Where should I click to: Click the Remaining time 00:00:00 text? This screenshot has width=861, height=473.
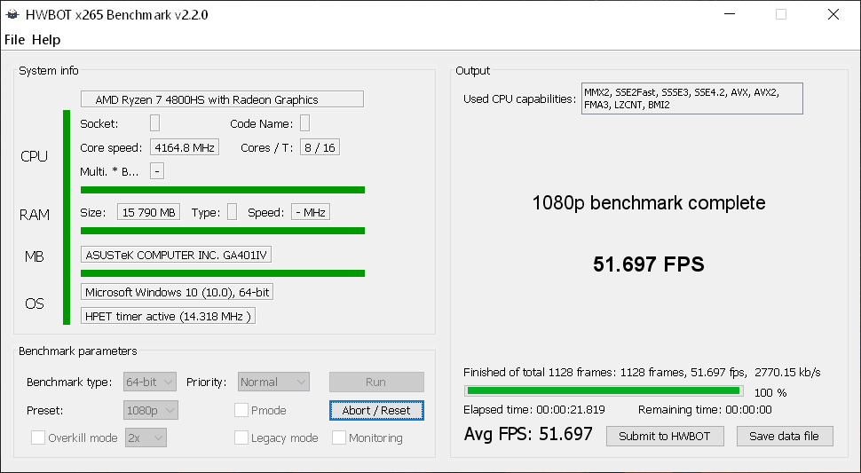click(x=705, y=409)
